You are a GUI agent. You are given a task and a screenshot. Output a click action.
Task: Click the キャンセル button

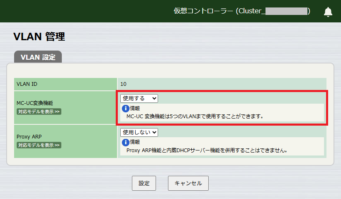tap(188, 183)
